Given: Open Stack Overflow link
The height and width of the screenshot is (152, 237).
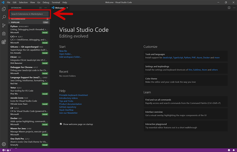Looking at the screenshot, I should [x=66, y=110].
